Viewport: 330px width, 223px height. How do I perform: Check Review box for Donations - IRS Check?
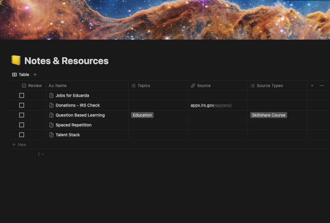pos(22,105)
